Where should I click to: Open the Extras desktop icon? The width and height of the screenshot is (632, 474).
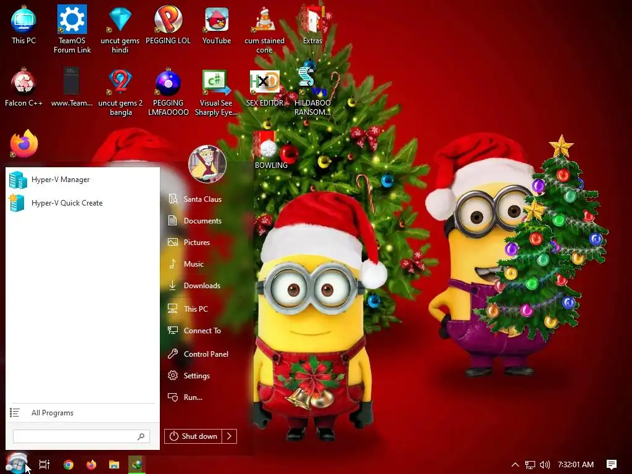312,24
